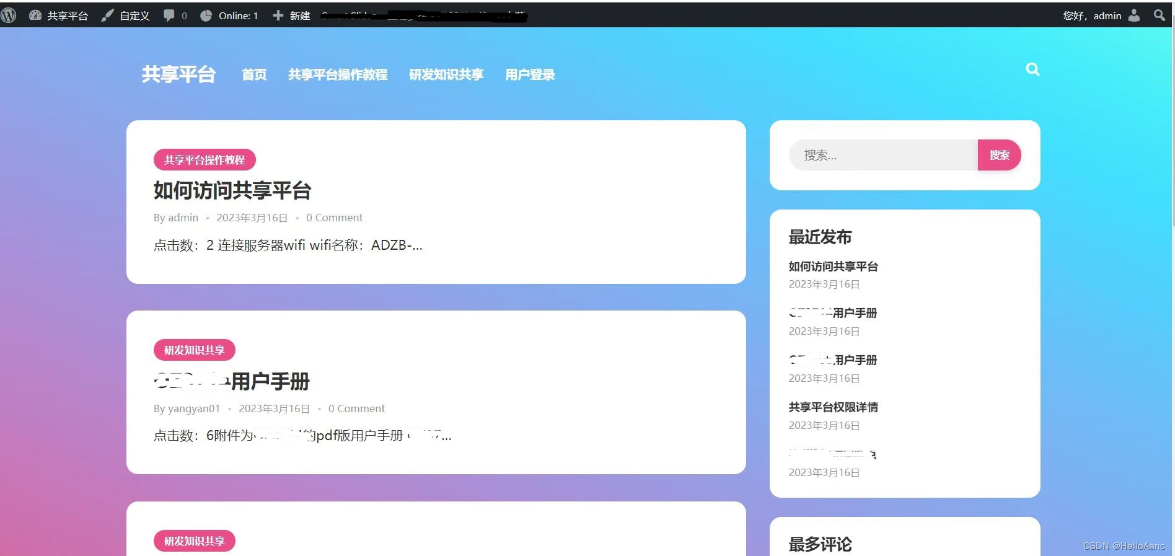Go to 首页 in navigation

coord(254,74)
